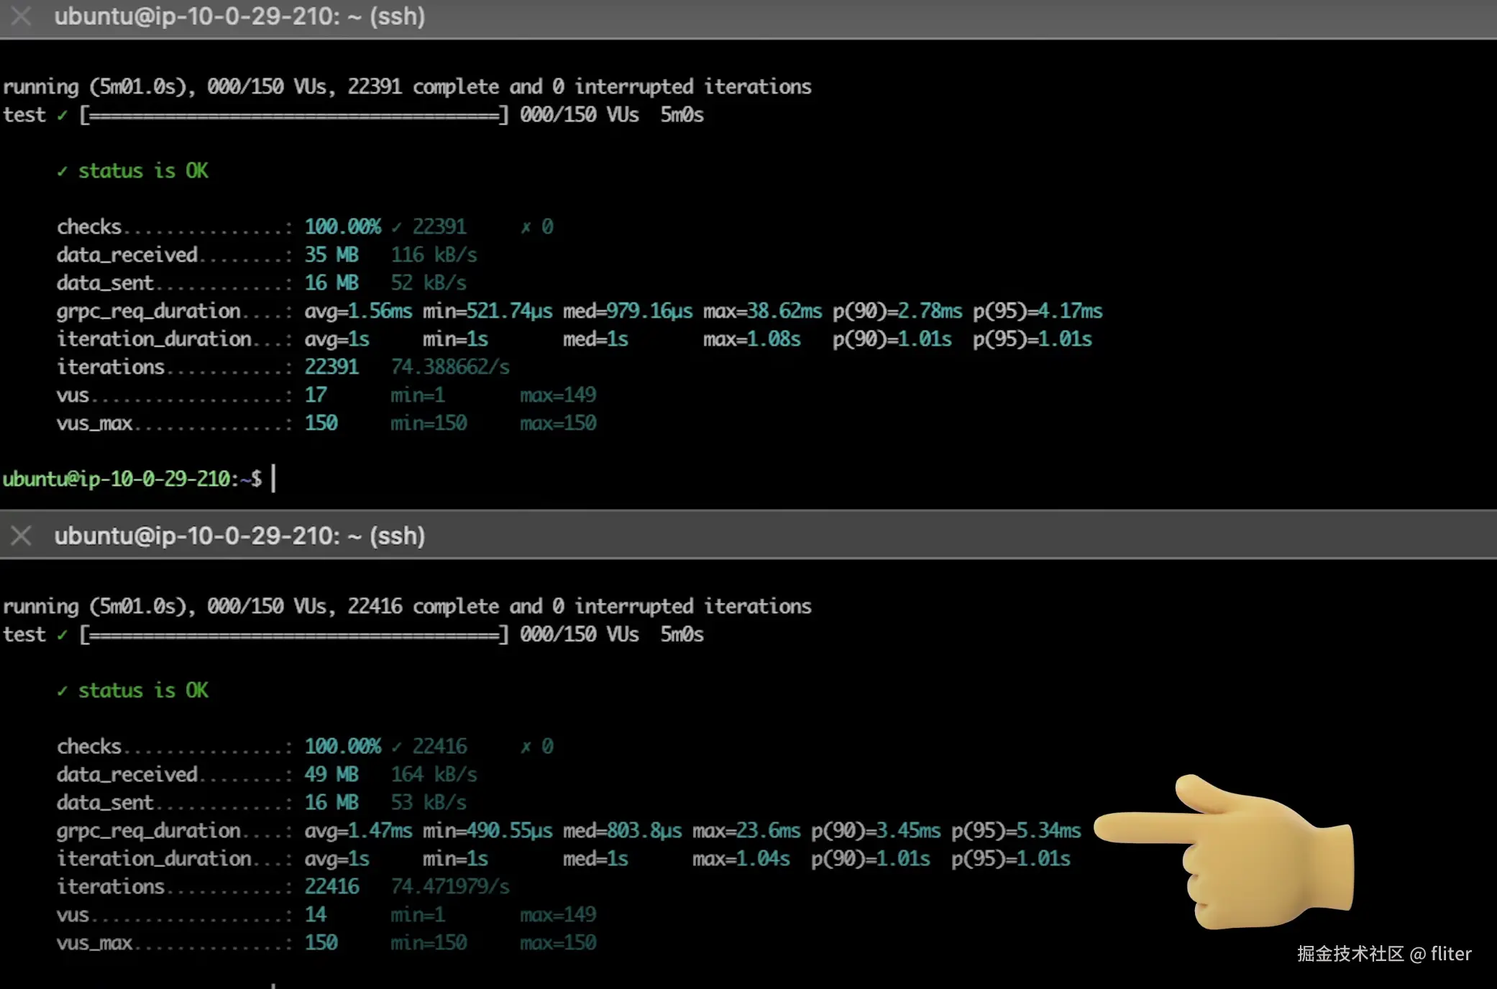Click the shell prompt cursor in top pane
The height and width of the screenshot is (989, 1497).
[273, 478]
